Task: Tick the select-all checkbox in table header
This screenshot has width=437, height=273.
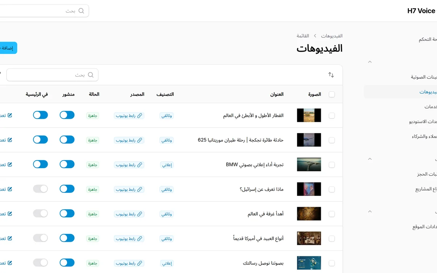Action: 332,94
